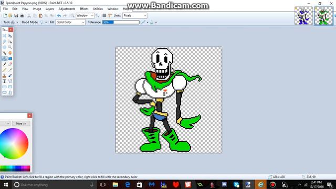Open the Layers menu
Image resolution: width=336 pixels, height=189 pixels.
pyautogui.click(x=49, y=9)
